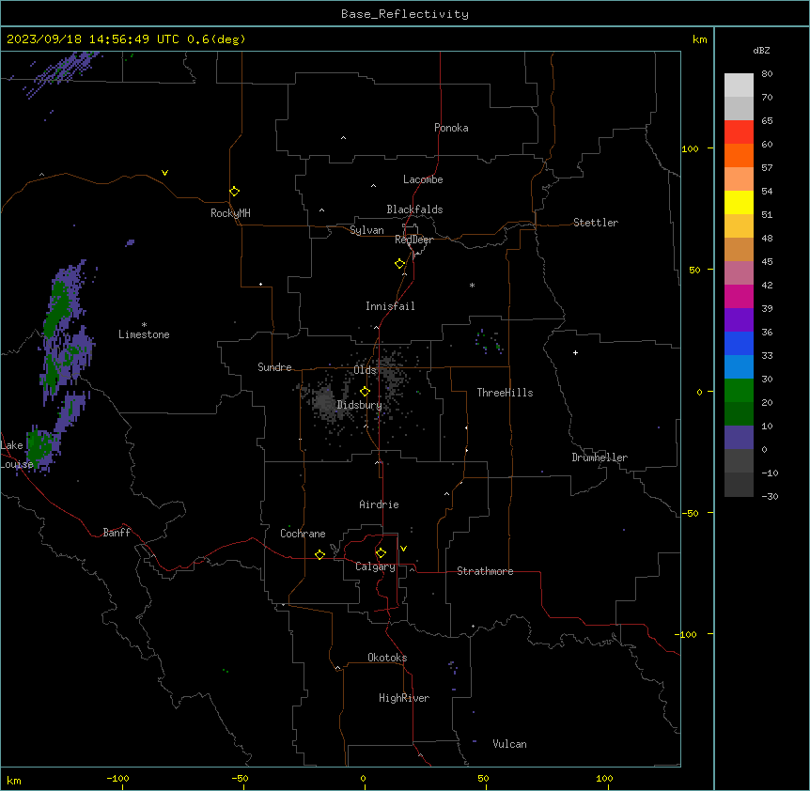Click the Limestone label
This screenshot has width=810, height=791.
[144, 334]
